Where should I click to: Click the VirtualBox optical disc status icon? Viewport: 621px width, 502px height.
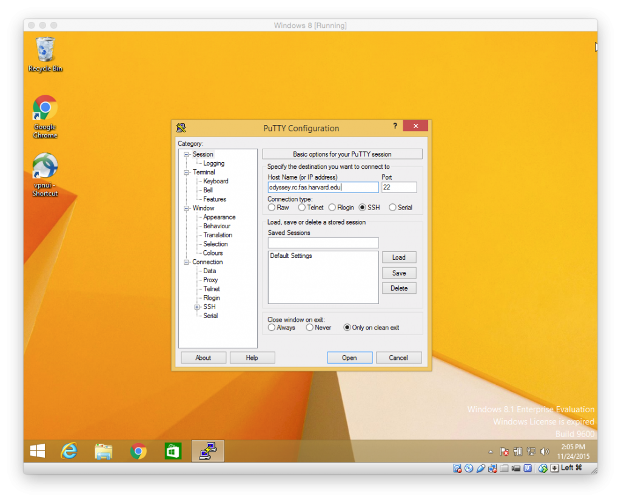pos(469,469)
